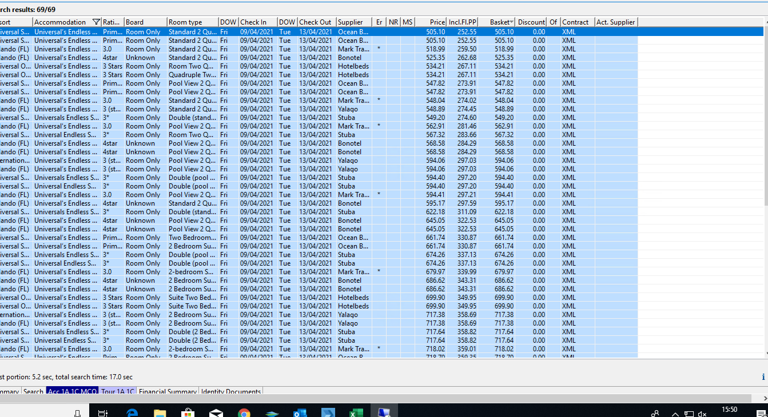This screenshot has height=417, width=768.
Task: Open the Financial Summary tab
Action: coord(168,391)
